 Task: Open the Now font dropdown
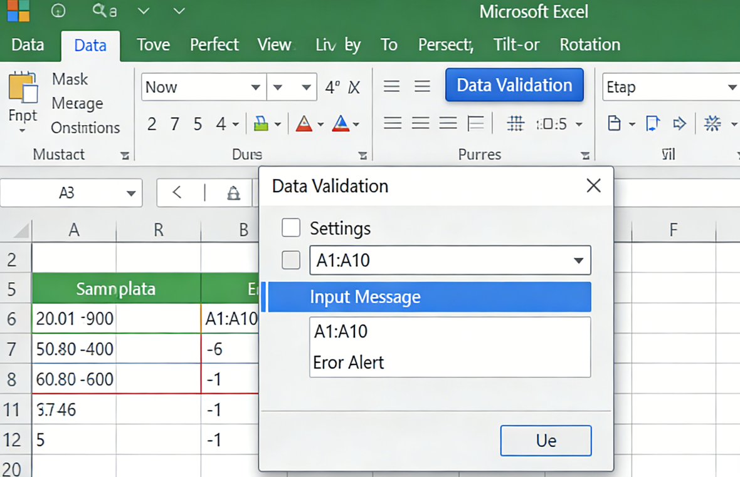click(255, 87)
